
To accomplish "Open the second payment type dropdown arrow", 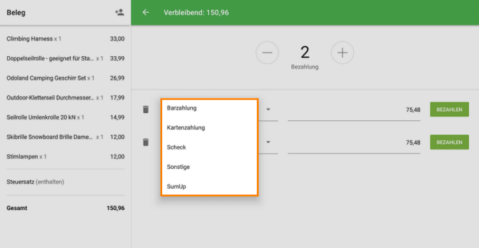I will 268,142.
